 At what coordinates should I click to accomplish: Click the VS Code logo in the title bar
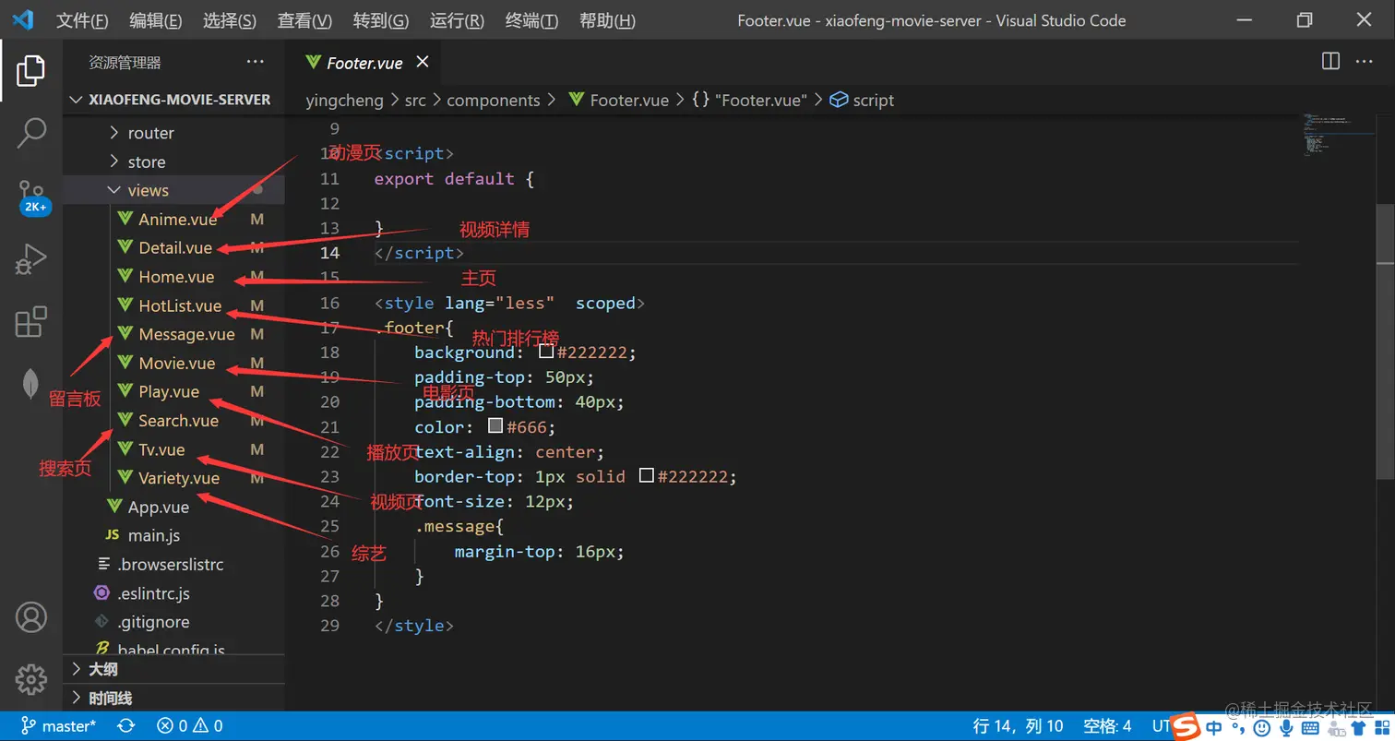(23, 19)
